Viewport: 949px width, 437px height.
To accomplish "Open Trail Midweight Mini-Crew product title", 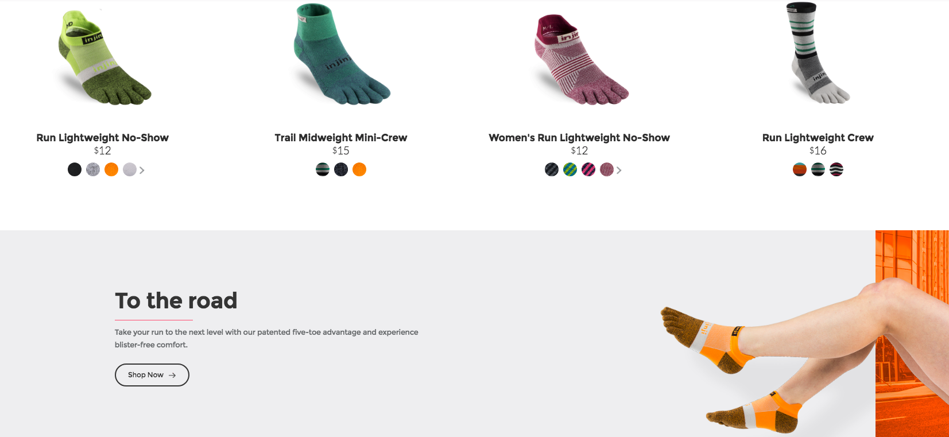I will coord(341,138).
